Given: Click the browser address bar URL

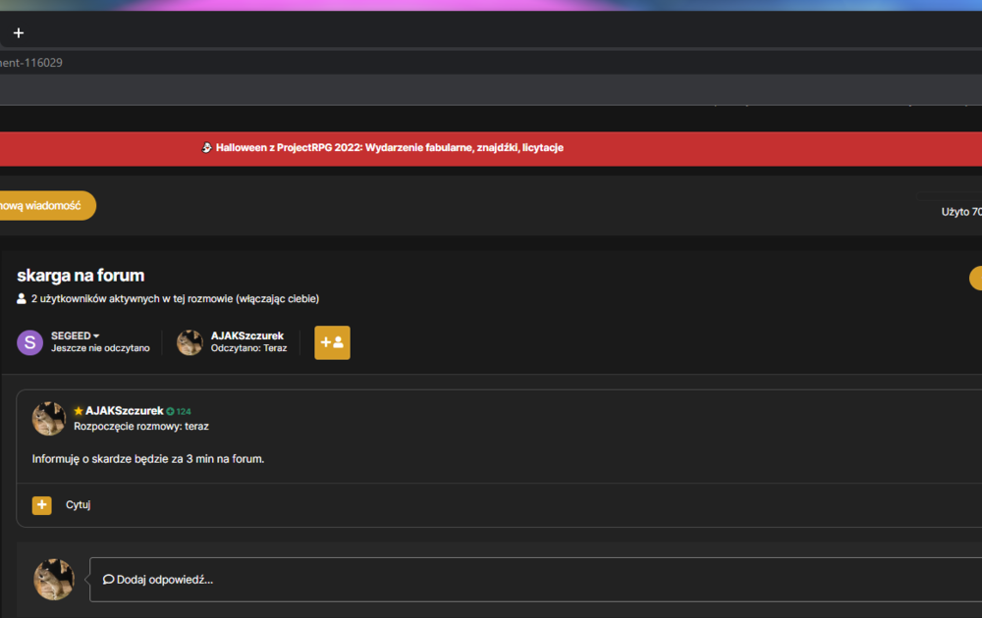Looking at the screenshot, I should [31, 63].
